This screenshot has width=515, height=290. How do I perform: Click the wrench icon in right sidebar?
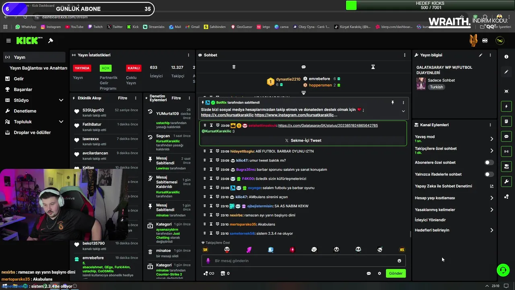point(506,182)
